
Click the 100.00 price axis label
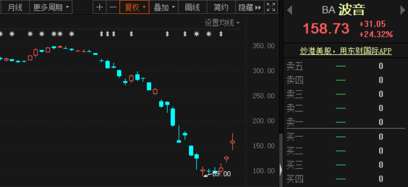click(263, 171)
